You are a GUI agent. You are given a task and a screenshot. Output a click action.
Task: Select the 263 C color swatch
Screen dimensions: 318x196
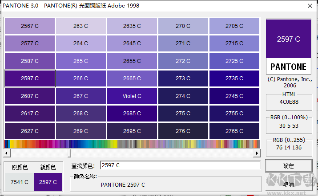click(x=81, y=26)
